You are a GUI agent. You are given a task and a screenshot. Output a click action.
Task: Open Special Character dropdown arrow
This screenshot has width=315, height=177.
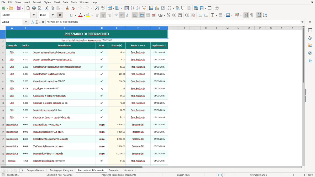click(x=173, y=8)
